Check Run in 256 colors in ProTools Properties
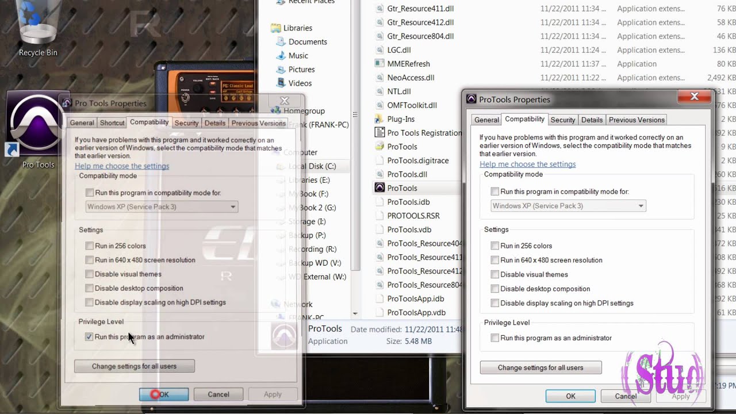The image size is (736, 414). [x=495, y=246]
